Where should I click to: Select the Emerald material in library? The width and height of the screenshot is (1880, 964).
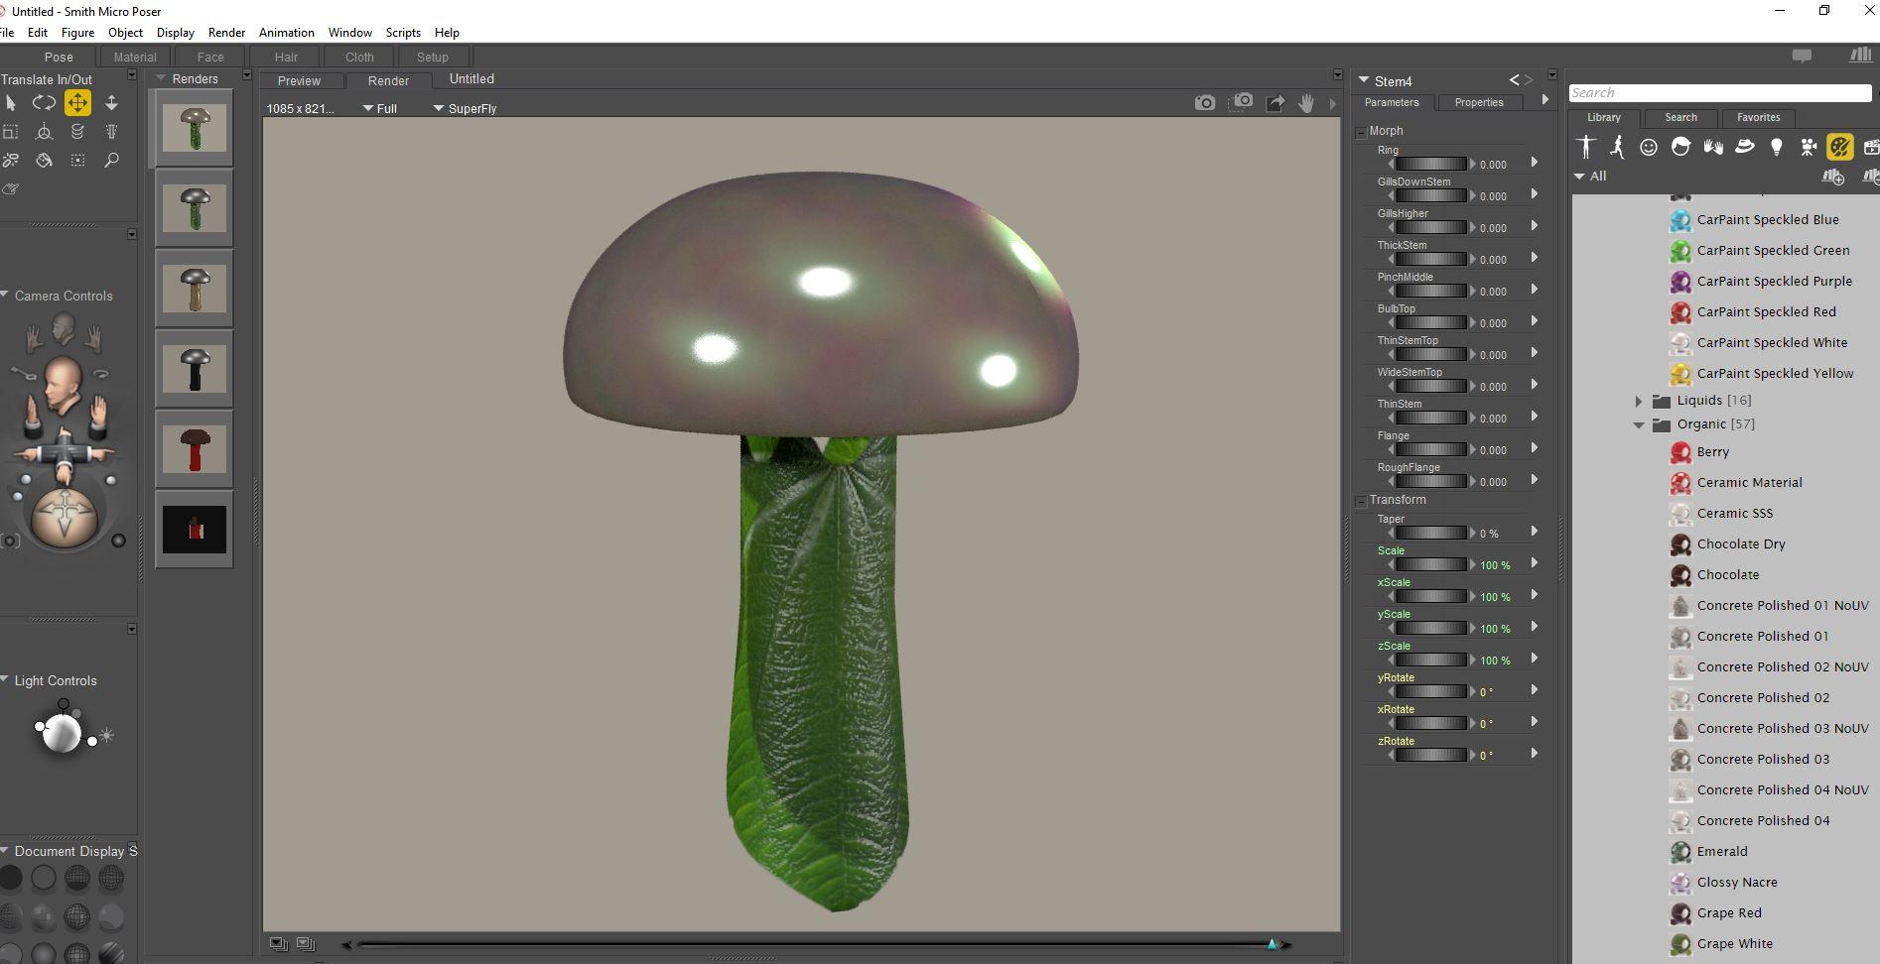[1722, 851]
